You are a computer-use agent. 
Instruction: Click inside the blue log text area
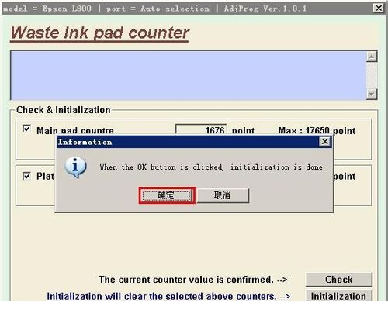click(189, 75)
